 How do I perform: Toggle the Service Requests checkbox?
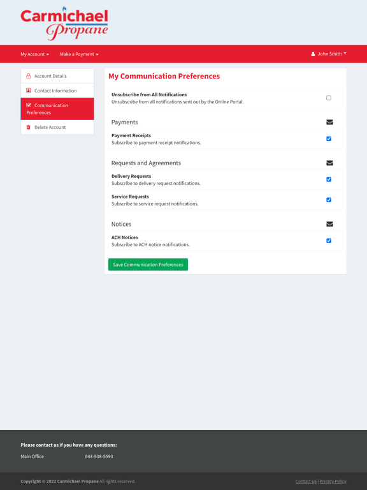(329, 200)
